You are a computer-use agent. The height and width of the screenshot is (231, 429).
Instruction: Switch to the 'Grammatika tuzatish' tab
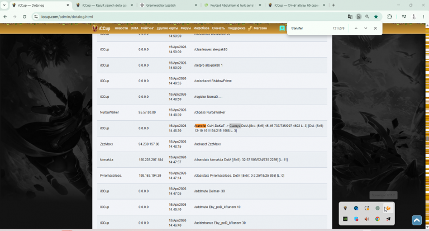[168, 5]
